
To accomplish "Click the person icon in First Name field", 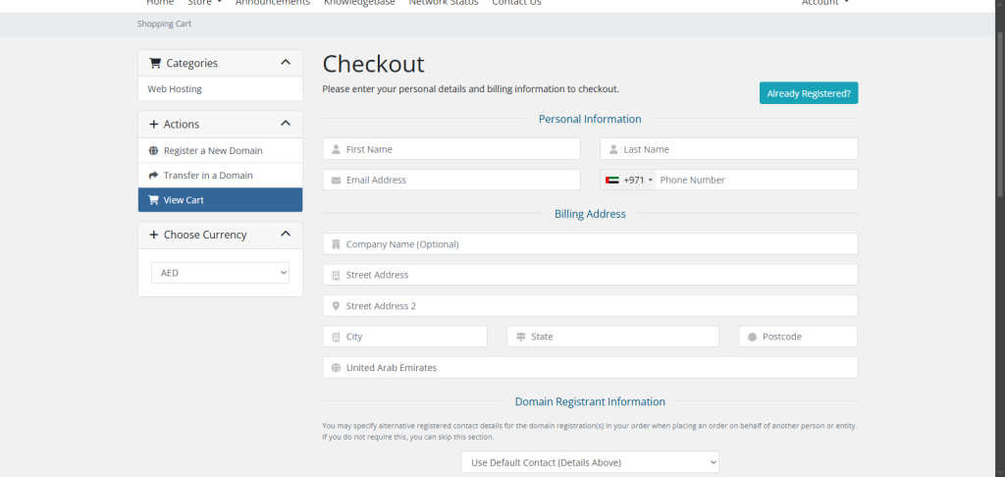I will click(x=336, y=149).
